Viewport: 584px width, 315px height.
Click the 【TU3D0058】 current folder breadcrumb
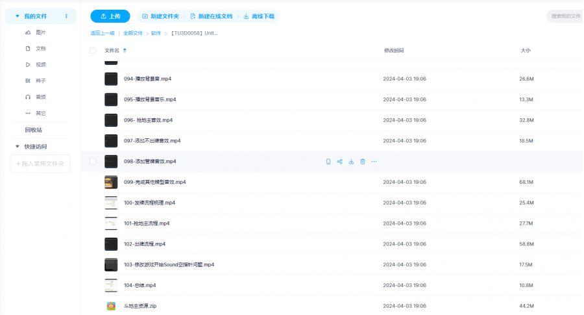click(194, 33)
